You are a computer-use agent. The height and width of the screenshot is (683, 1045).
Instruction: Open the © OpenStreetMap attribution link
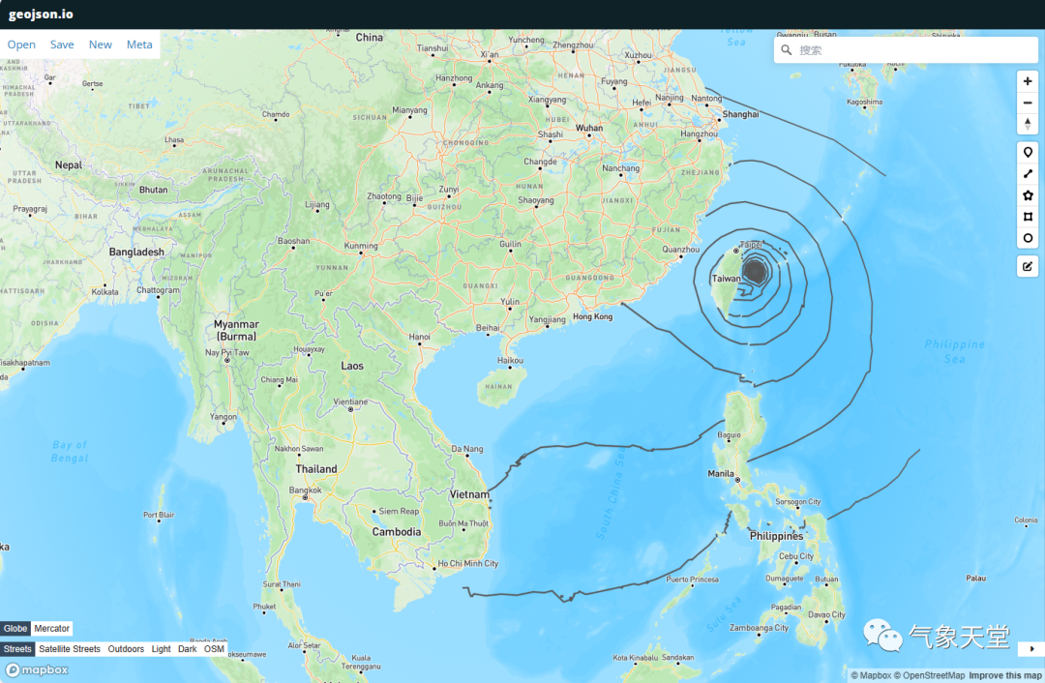(929, 675)
